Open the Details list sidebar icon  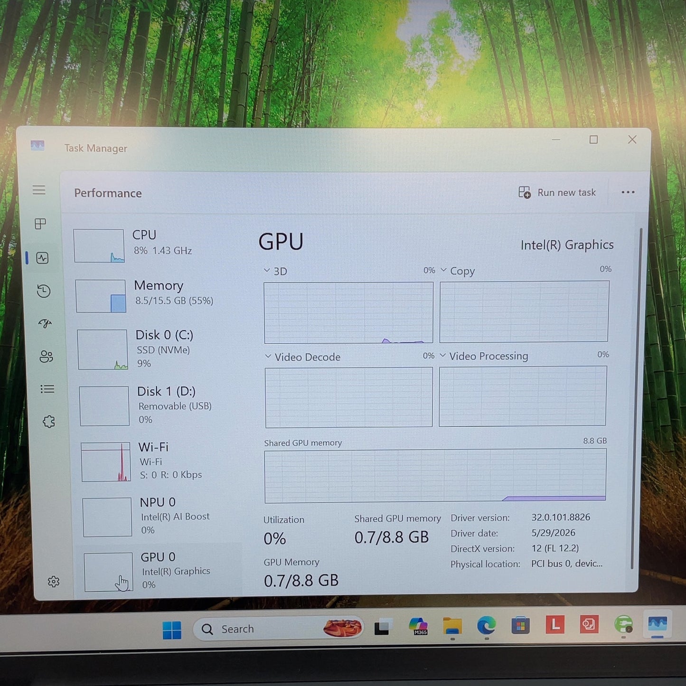click(47, 389)
